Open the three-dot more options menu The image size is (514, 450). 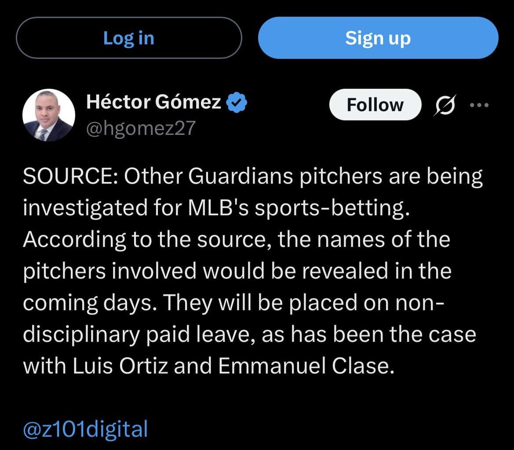(x=479, y=105)
